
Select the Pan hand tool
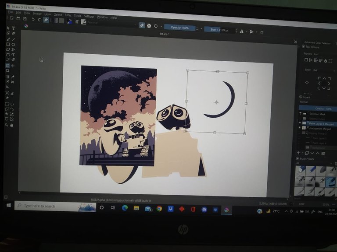[11, 125]
